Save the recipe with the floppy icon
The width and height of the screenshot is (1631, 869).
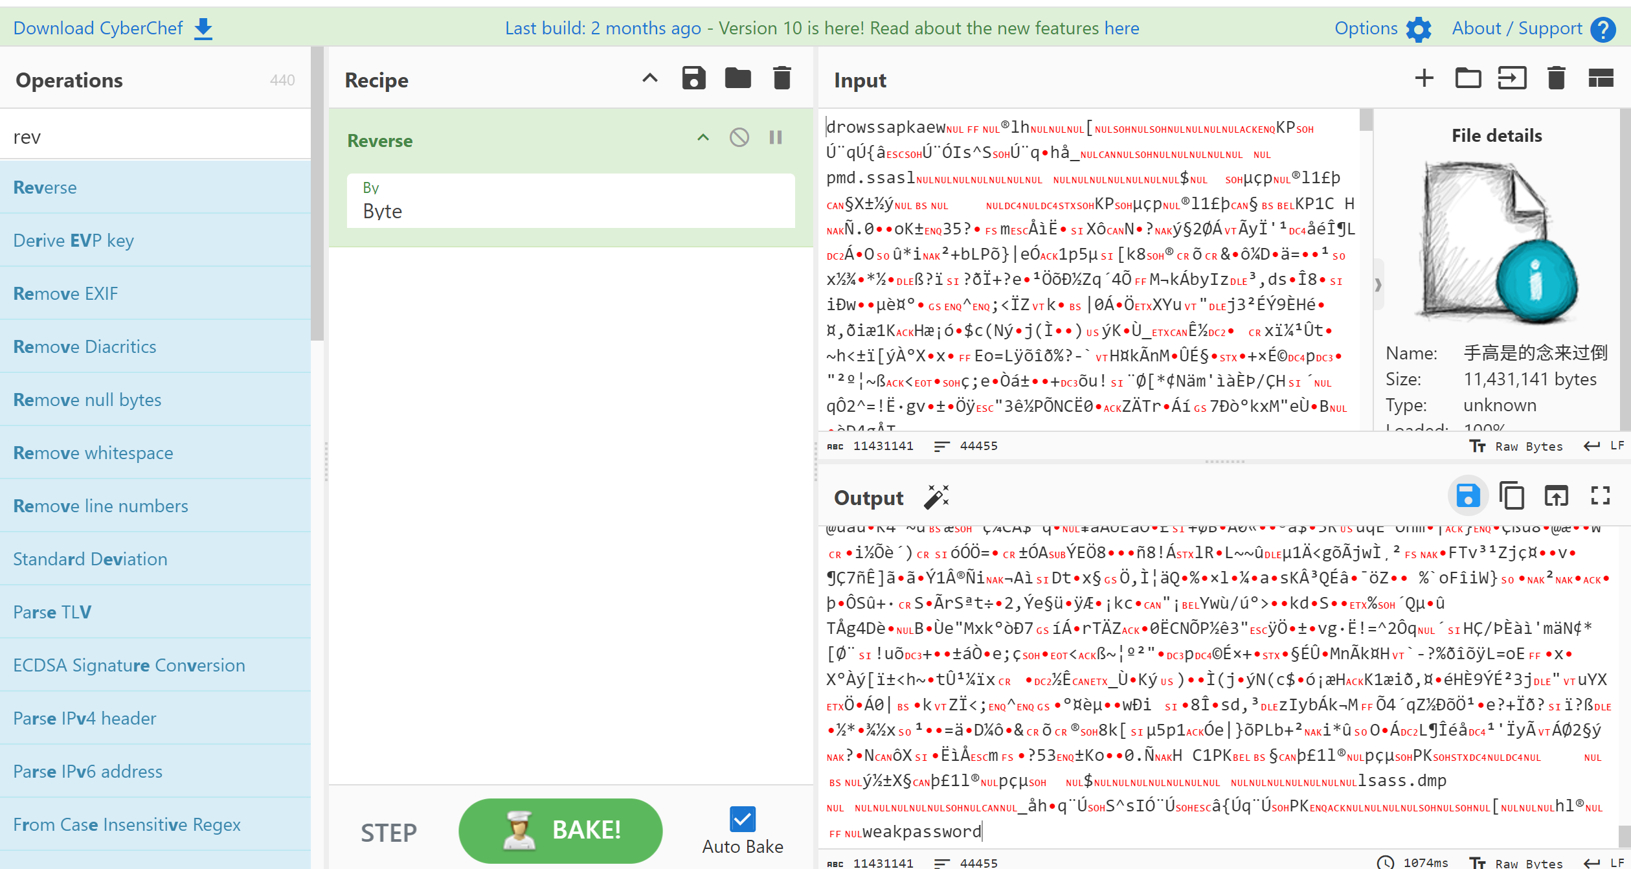click(x=693, y=78)
